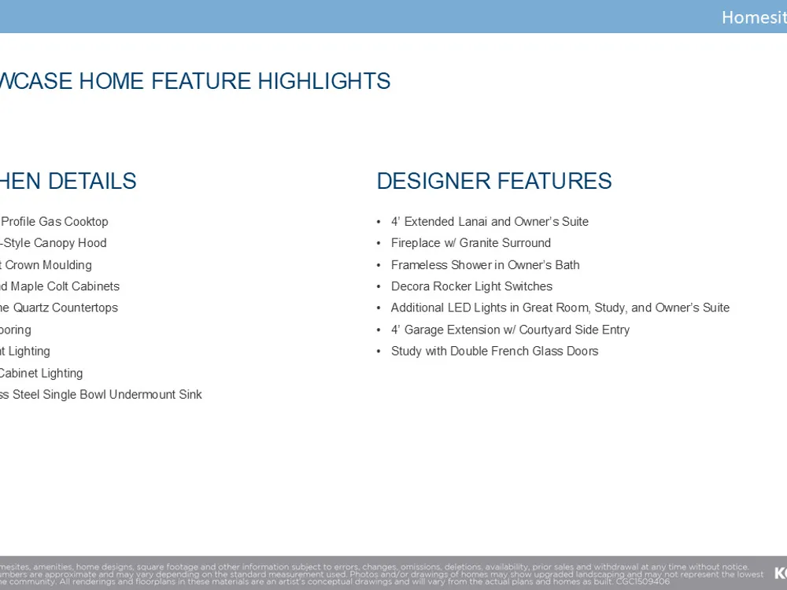Screen dimensions: 787x590
Task: Click the disclaimer text in the gray footer
Action: click(x=378, y=573)
